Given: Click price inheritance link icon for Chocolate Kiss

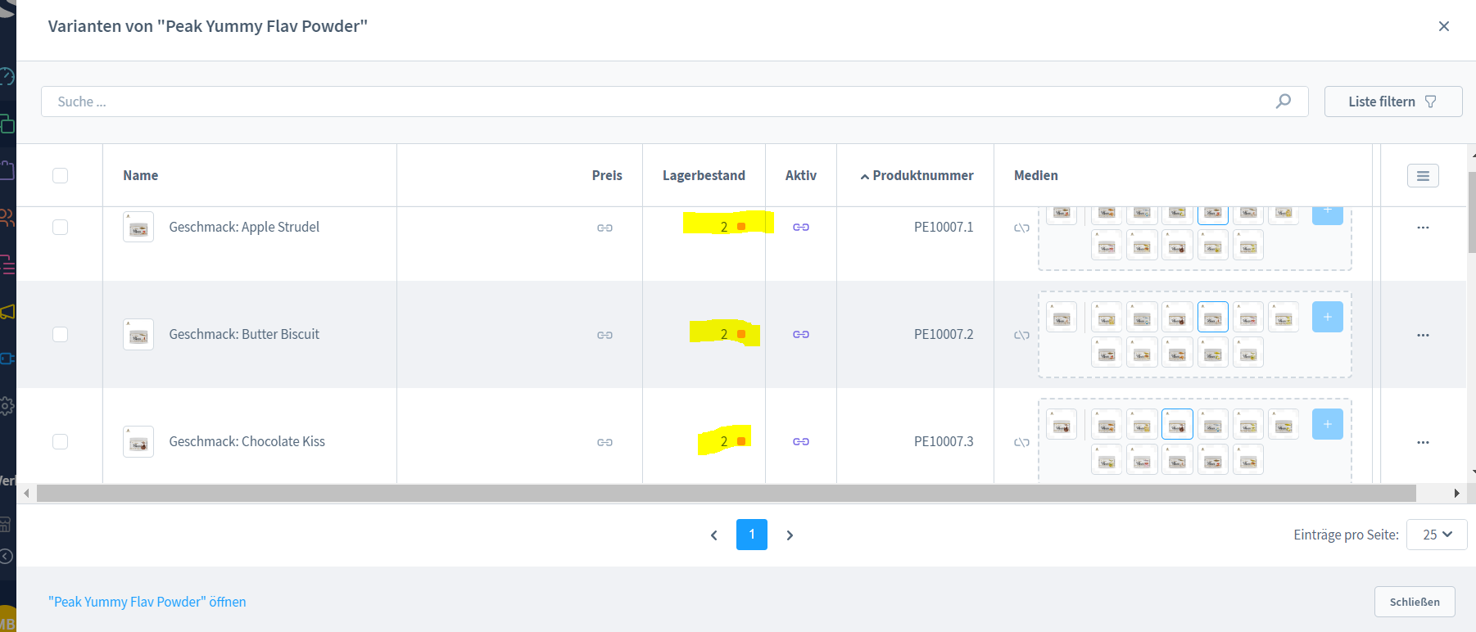Looking at the screenshot, I should (604, 442).
